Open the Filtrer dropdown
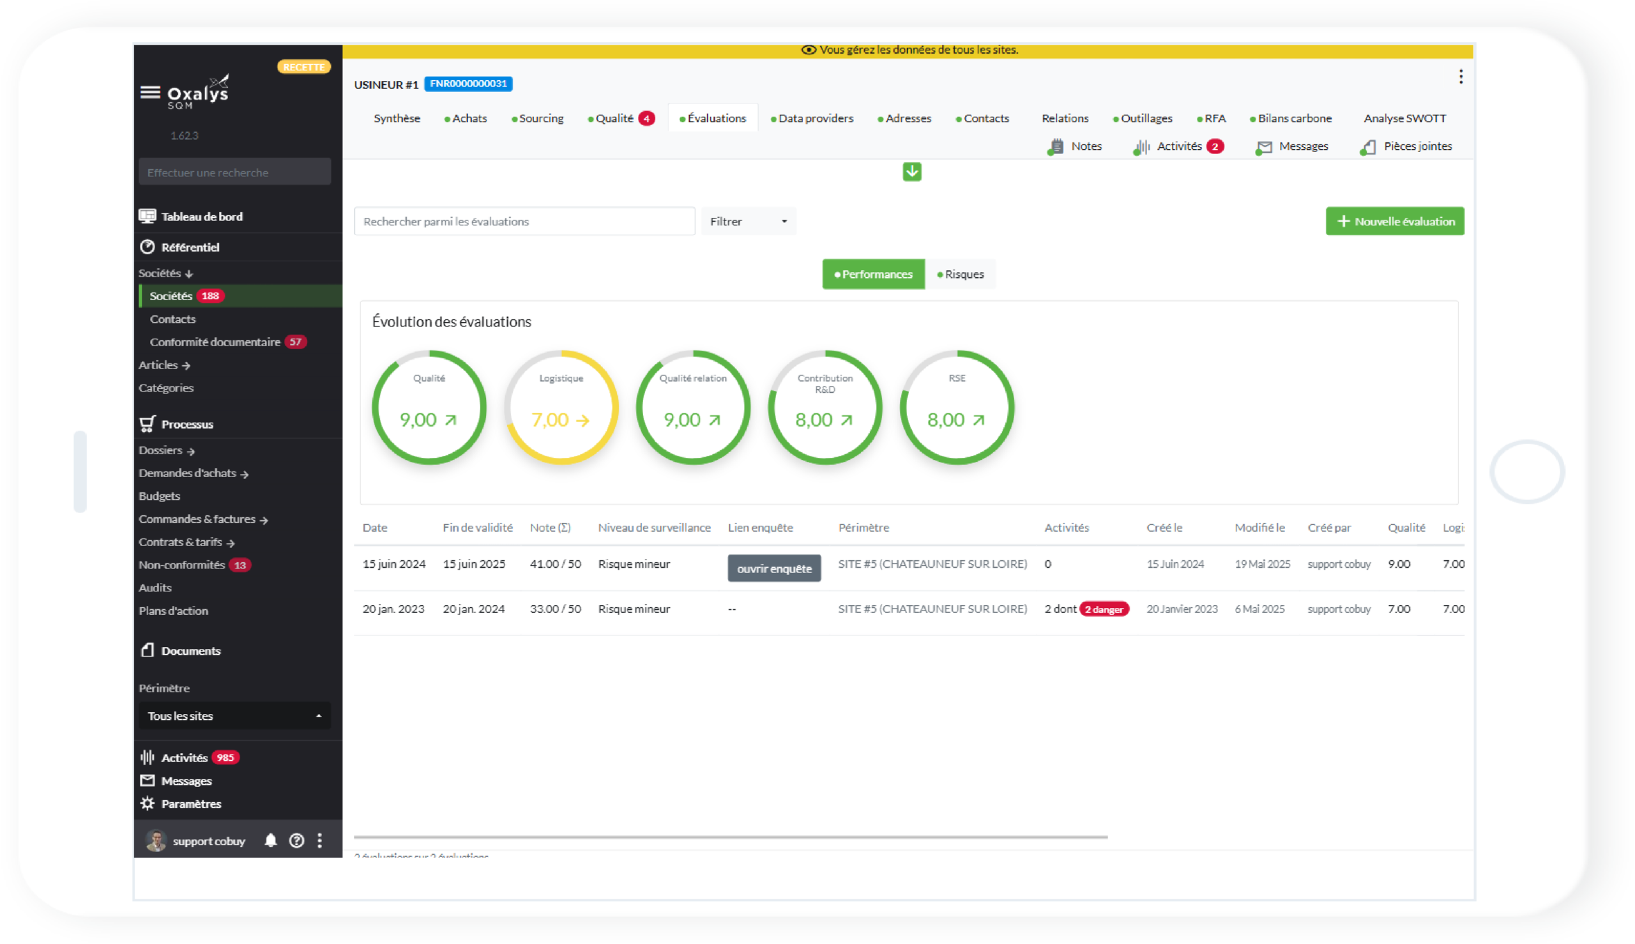The image size is (1635, 944). pos(748,222)
